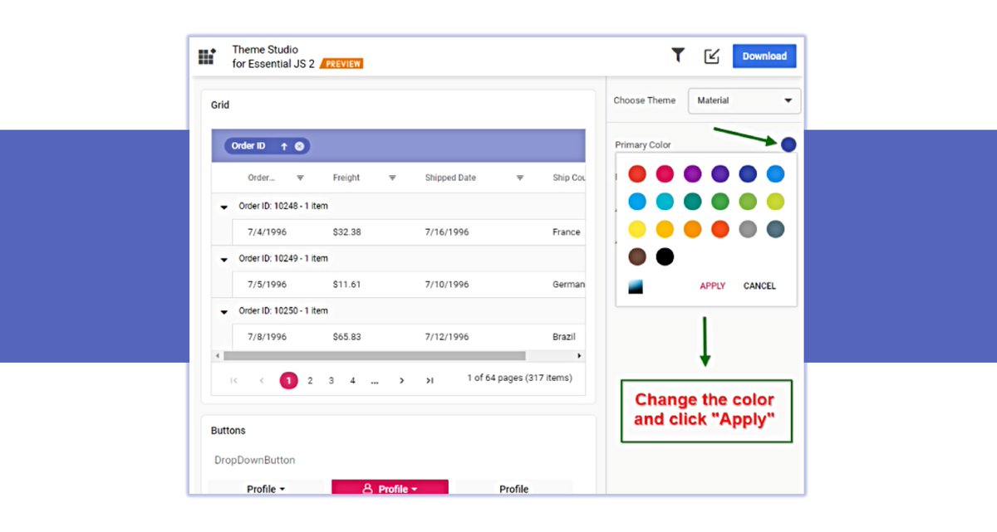Open filter menu for Shipped Date column

(520, 178)
